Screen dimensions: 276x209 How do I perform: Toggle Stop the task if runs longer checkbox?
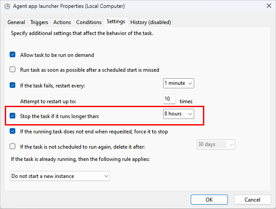click(x=13, y=116)
